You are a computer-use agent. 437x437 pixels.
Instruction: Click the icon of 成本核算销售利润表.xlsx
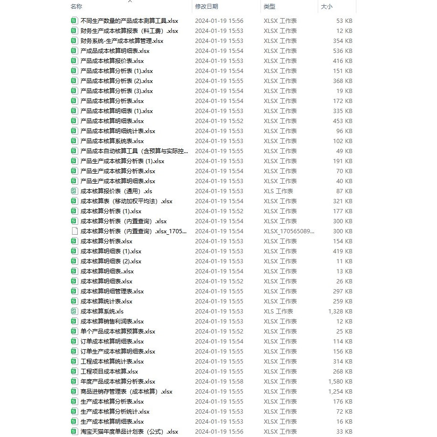pos(74,321)
